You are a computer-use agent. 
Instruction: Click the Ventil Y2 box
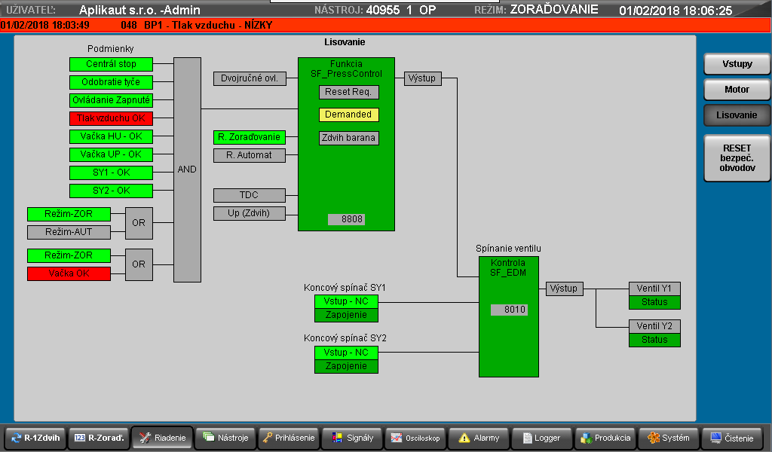click(x=654, y=326)
